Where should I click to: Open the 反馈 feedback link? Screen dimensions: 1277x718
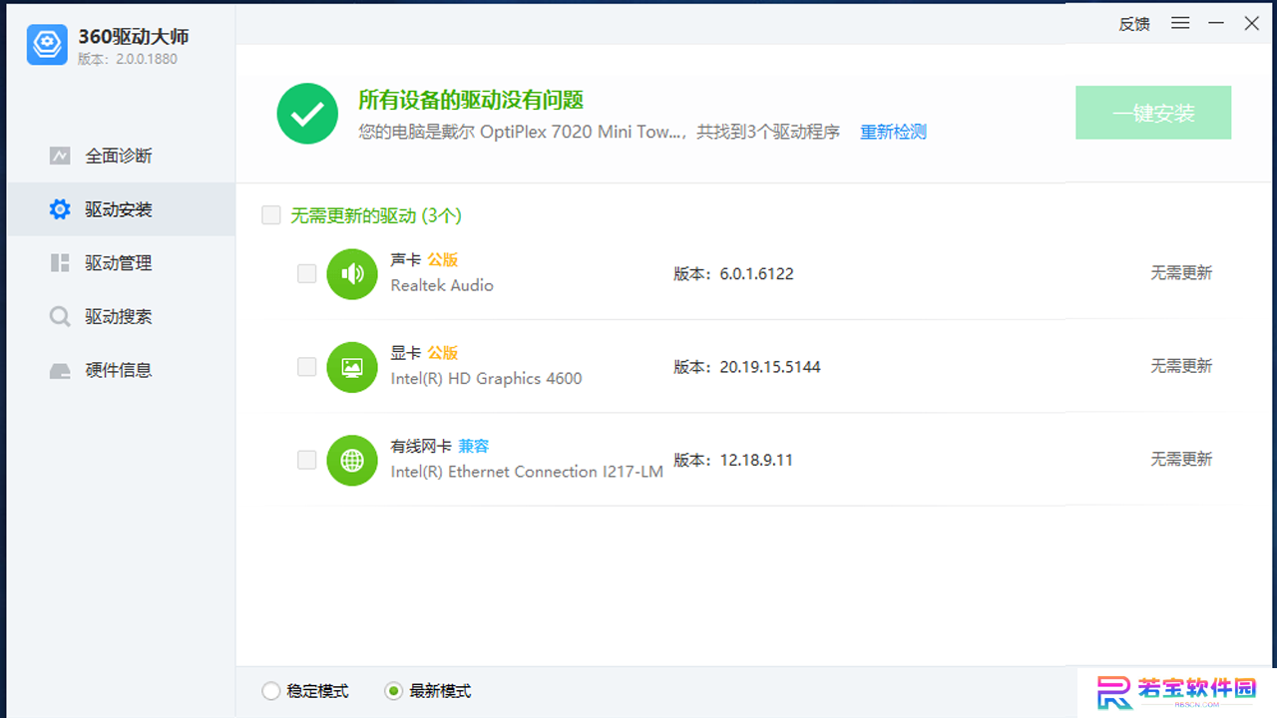[x=1134, y=24]
